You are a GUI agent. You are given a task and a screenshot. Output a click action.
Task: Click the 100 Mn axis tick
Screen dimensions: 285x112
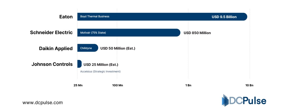click(x=117, y=85)
